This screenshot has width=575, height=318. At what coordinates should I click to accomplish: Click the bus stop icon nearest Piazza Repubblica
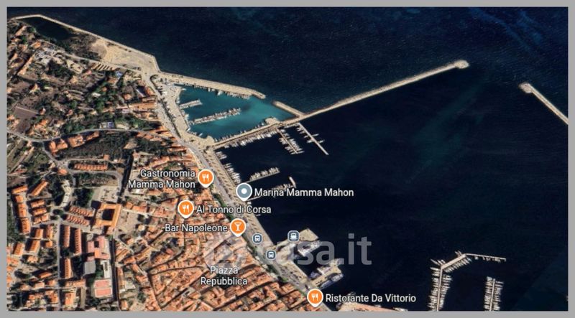271,255
